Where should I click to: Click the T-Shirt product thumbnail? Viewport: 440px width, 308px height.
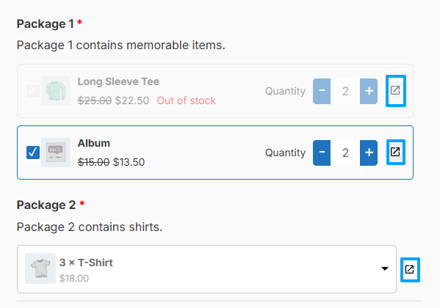click(x=40, y=268)
